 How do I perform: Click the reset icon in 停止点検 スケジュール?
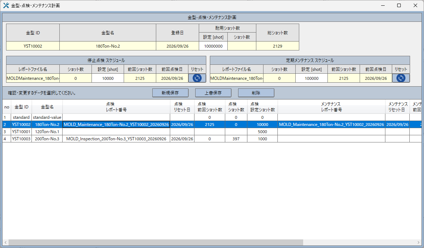coord(197,78)
